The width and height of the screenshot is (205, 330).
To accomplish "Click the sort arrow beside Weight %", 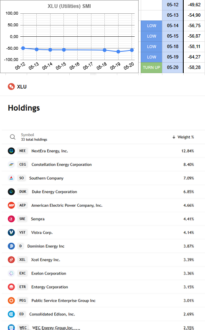I will click(x=174, y=137).
